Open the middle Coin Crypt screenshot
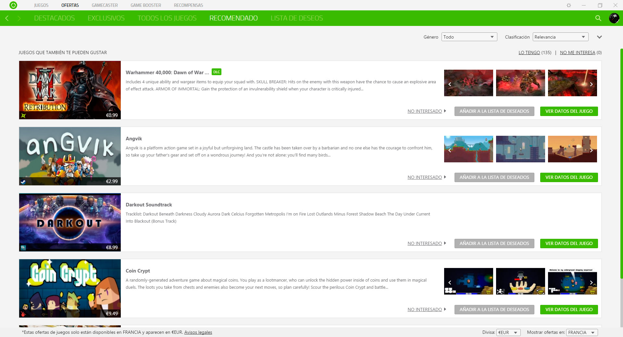The image size is (623, 337). pyautogui.click(x=520, y=281)
